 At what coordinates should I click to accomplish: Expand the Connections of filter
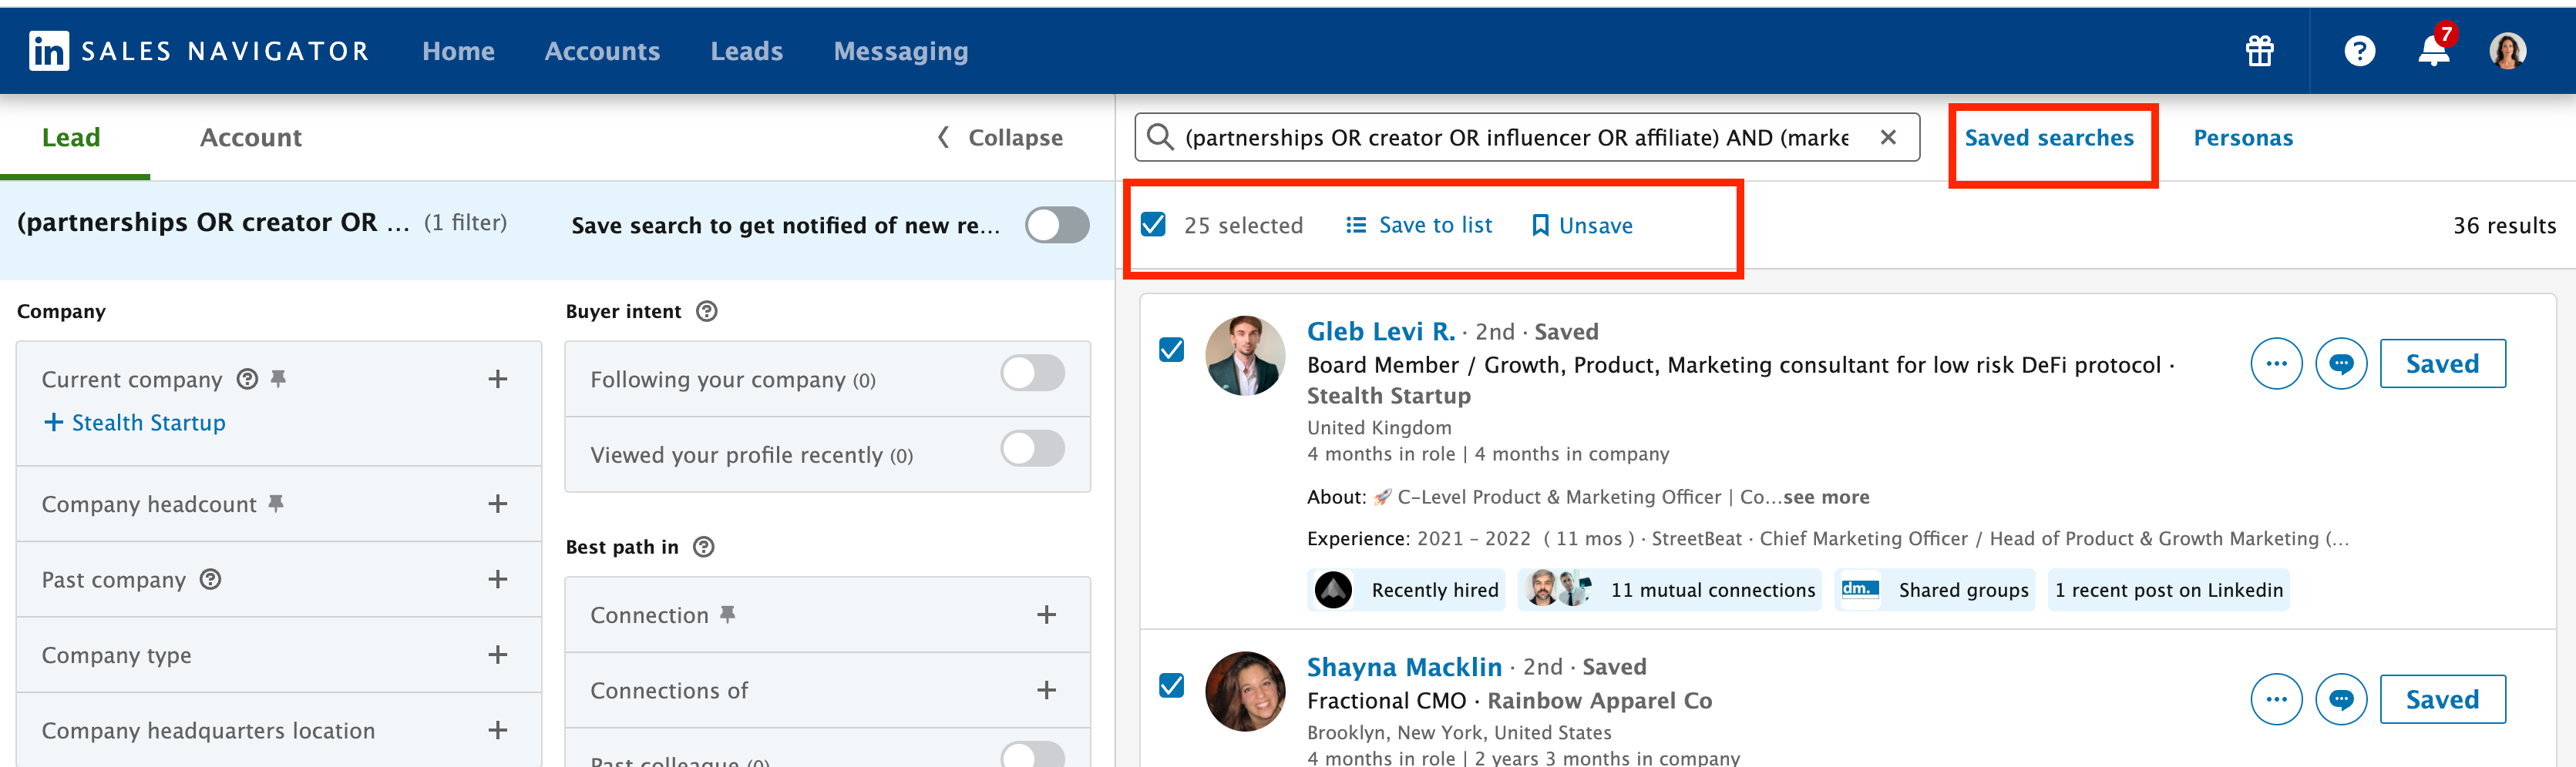point(1047,690)
